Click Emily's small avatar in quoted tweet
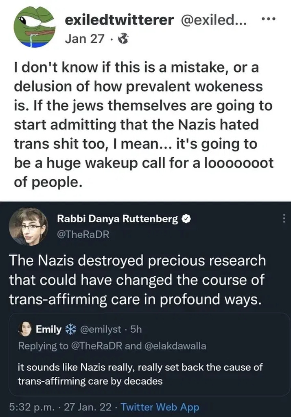 pos(25,328)
